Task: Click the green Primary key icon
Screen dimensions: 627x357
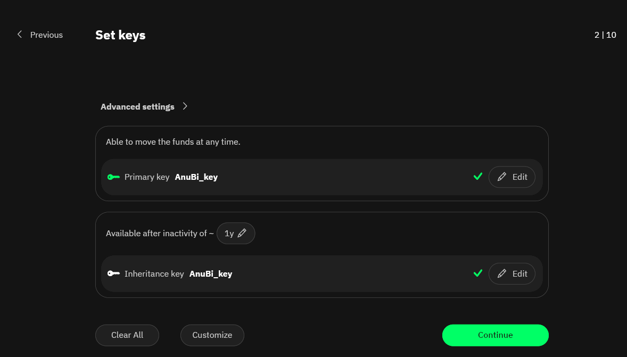Action: pos(113,177)
